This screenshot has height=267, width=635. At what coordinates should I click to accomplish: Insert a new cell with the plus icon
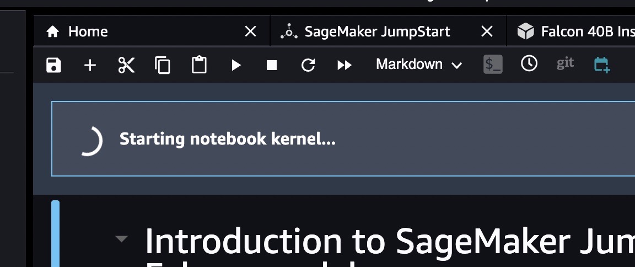pos(90,65)
